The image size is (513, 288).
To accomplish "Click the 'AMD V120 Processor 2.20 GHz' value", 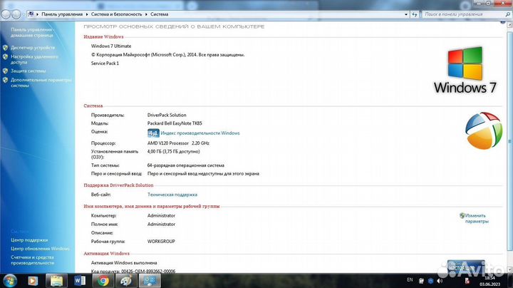I will tap(178, 143).
